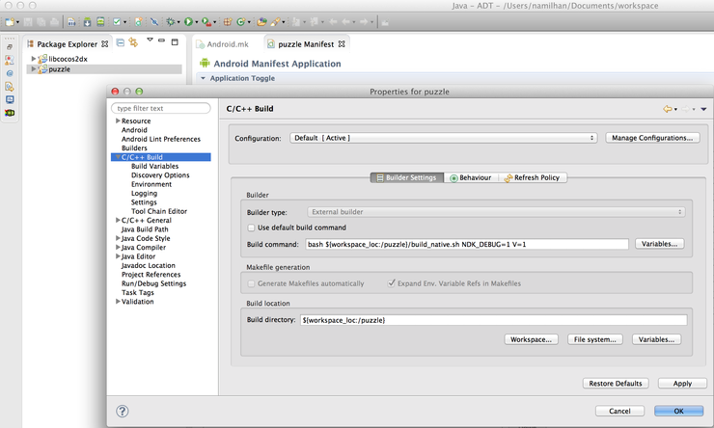
Task: Click Variables button beside Build command
Action: [x=659, y=244]
